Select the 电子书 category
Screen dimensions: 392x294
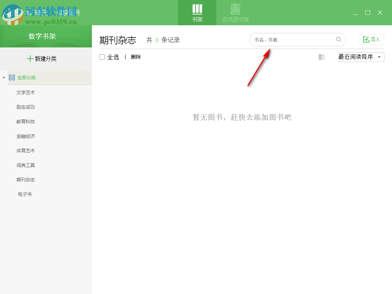click(x=25, y=194)
